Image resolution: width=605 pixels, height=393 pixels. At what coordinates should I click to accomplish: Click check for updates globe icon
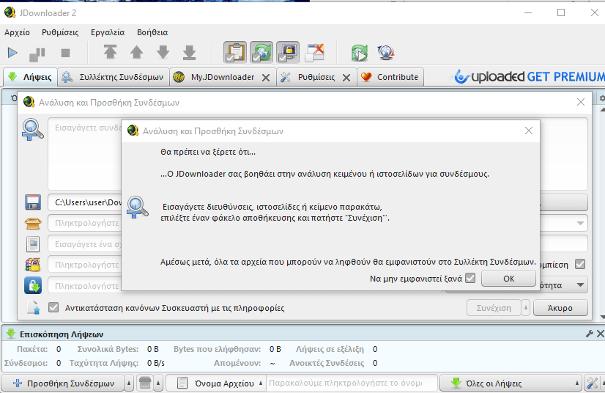tap(386, 53)
